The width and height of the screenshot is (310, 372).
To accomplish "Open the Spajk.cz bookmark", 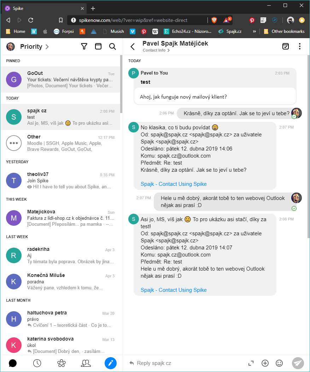I will [x=230, y=31].
